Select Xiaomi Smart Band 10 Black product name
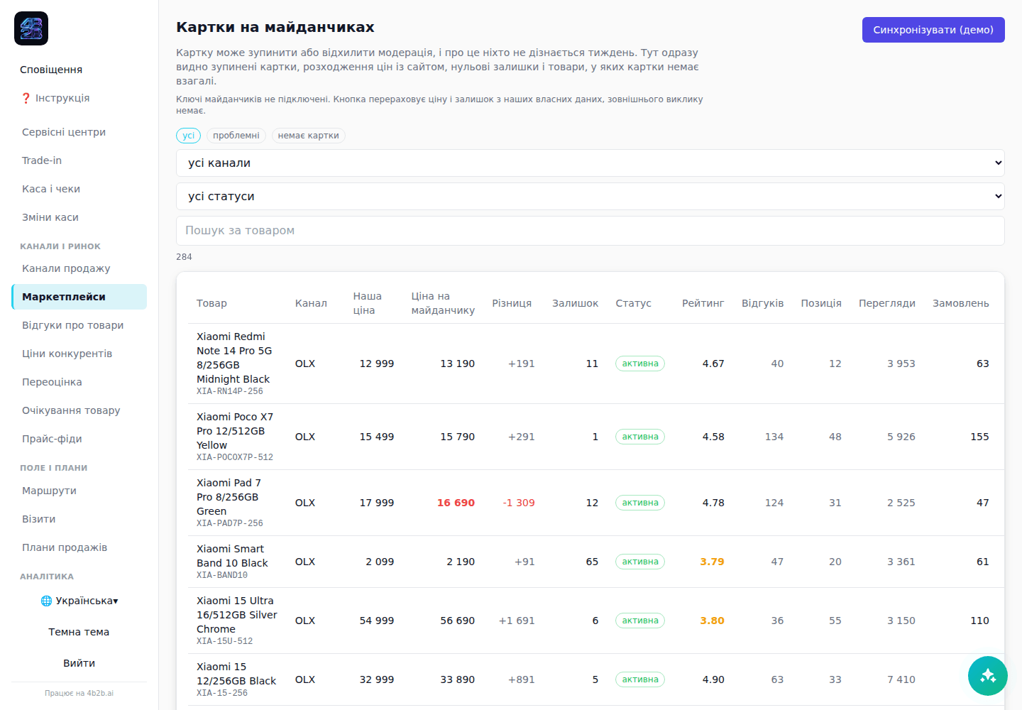Image resolution: width=1022 pixels, height=710 pixels. pyautogui.click(x=232, y=556)
